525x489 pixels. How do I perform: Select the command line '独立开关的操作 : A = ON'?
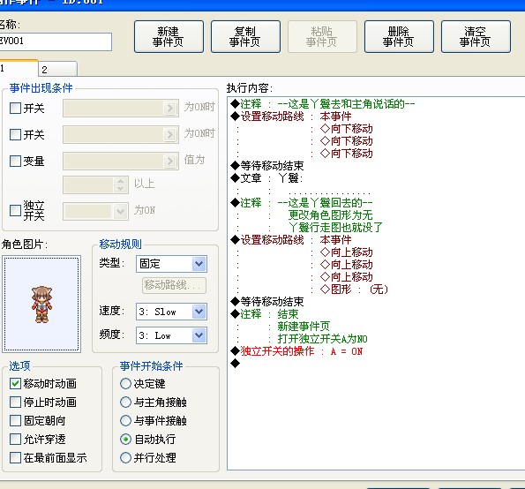click(x=296, y=351)
